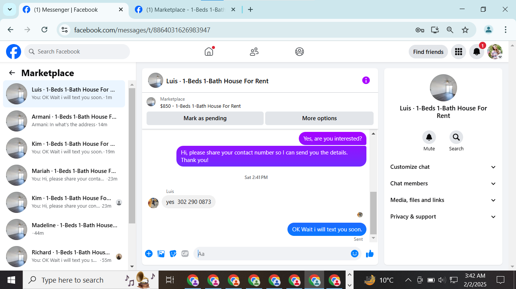
Task: Open the Luis conversation in list
Action: tap(64, 94)
